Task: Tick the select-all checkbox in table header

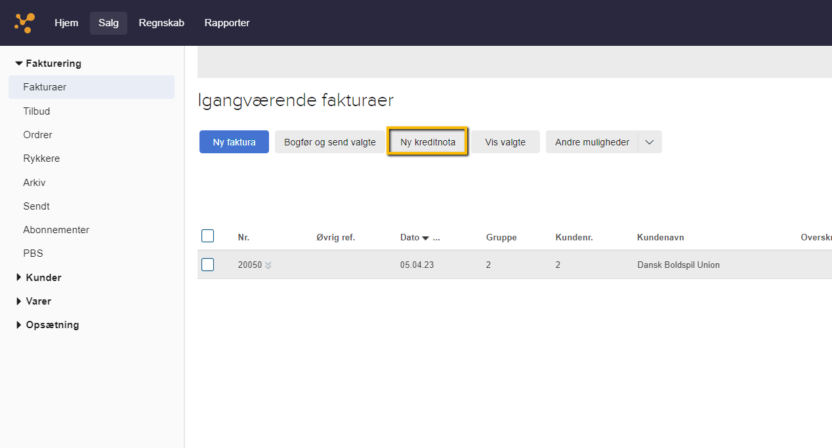Action: click(207, 236)
